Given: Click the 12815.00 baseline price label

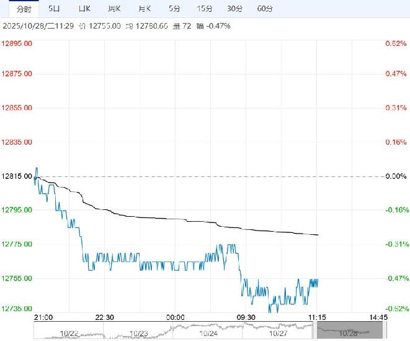Looking at the screenshot, I should pos(19,176).
